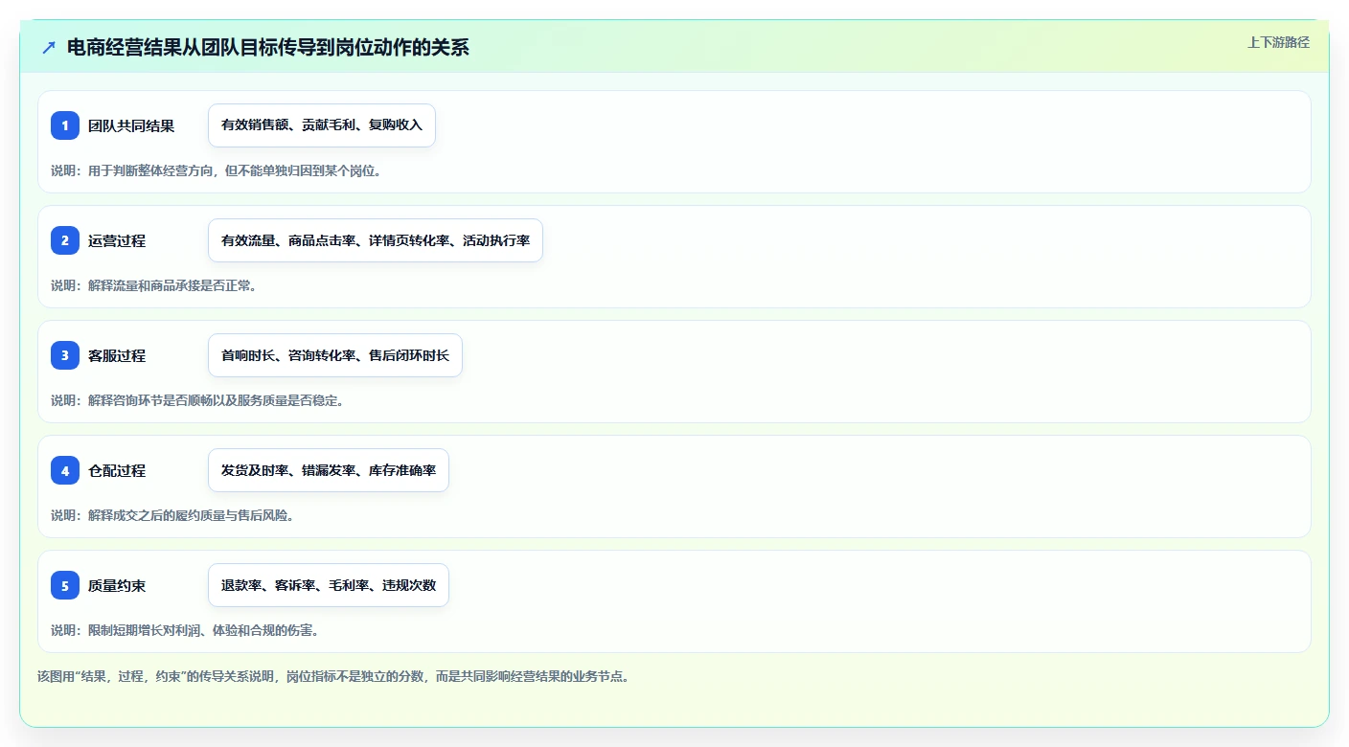
Task: Select the 退款率、客诉率 metrics chip
Action: tap(329, 585)
